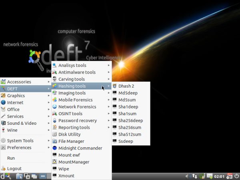Click the network arrows tray icon
Screen dimensions: 240x180
(194, 176)
